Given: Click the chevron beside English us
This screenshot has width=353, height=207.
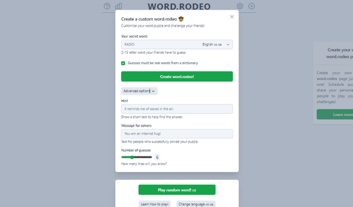Looking at the screenshot, I should coord(228,44).
